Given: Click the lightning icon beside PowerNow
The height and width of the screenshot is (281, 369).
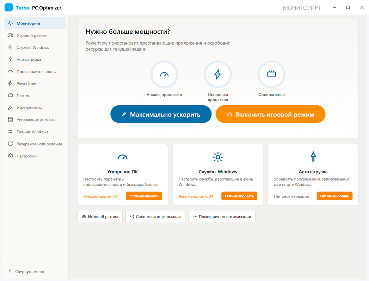Looking at the screenshot, I should pos(10,84).
